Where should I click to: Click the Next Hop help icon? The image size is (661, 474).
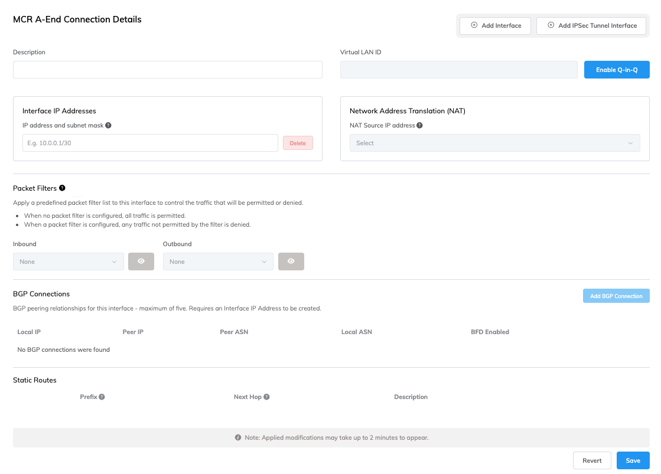[266, 397]
